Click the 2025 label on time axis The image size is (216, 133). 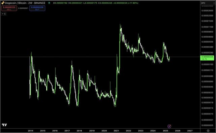165,131
